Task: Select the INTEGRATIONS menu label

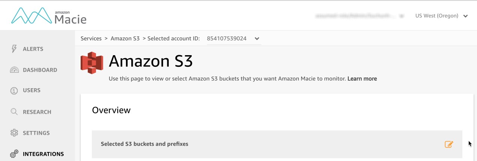Action: (x=43, y=154)
